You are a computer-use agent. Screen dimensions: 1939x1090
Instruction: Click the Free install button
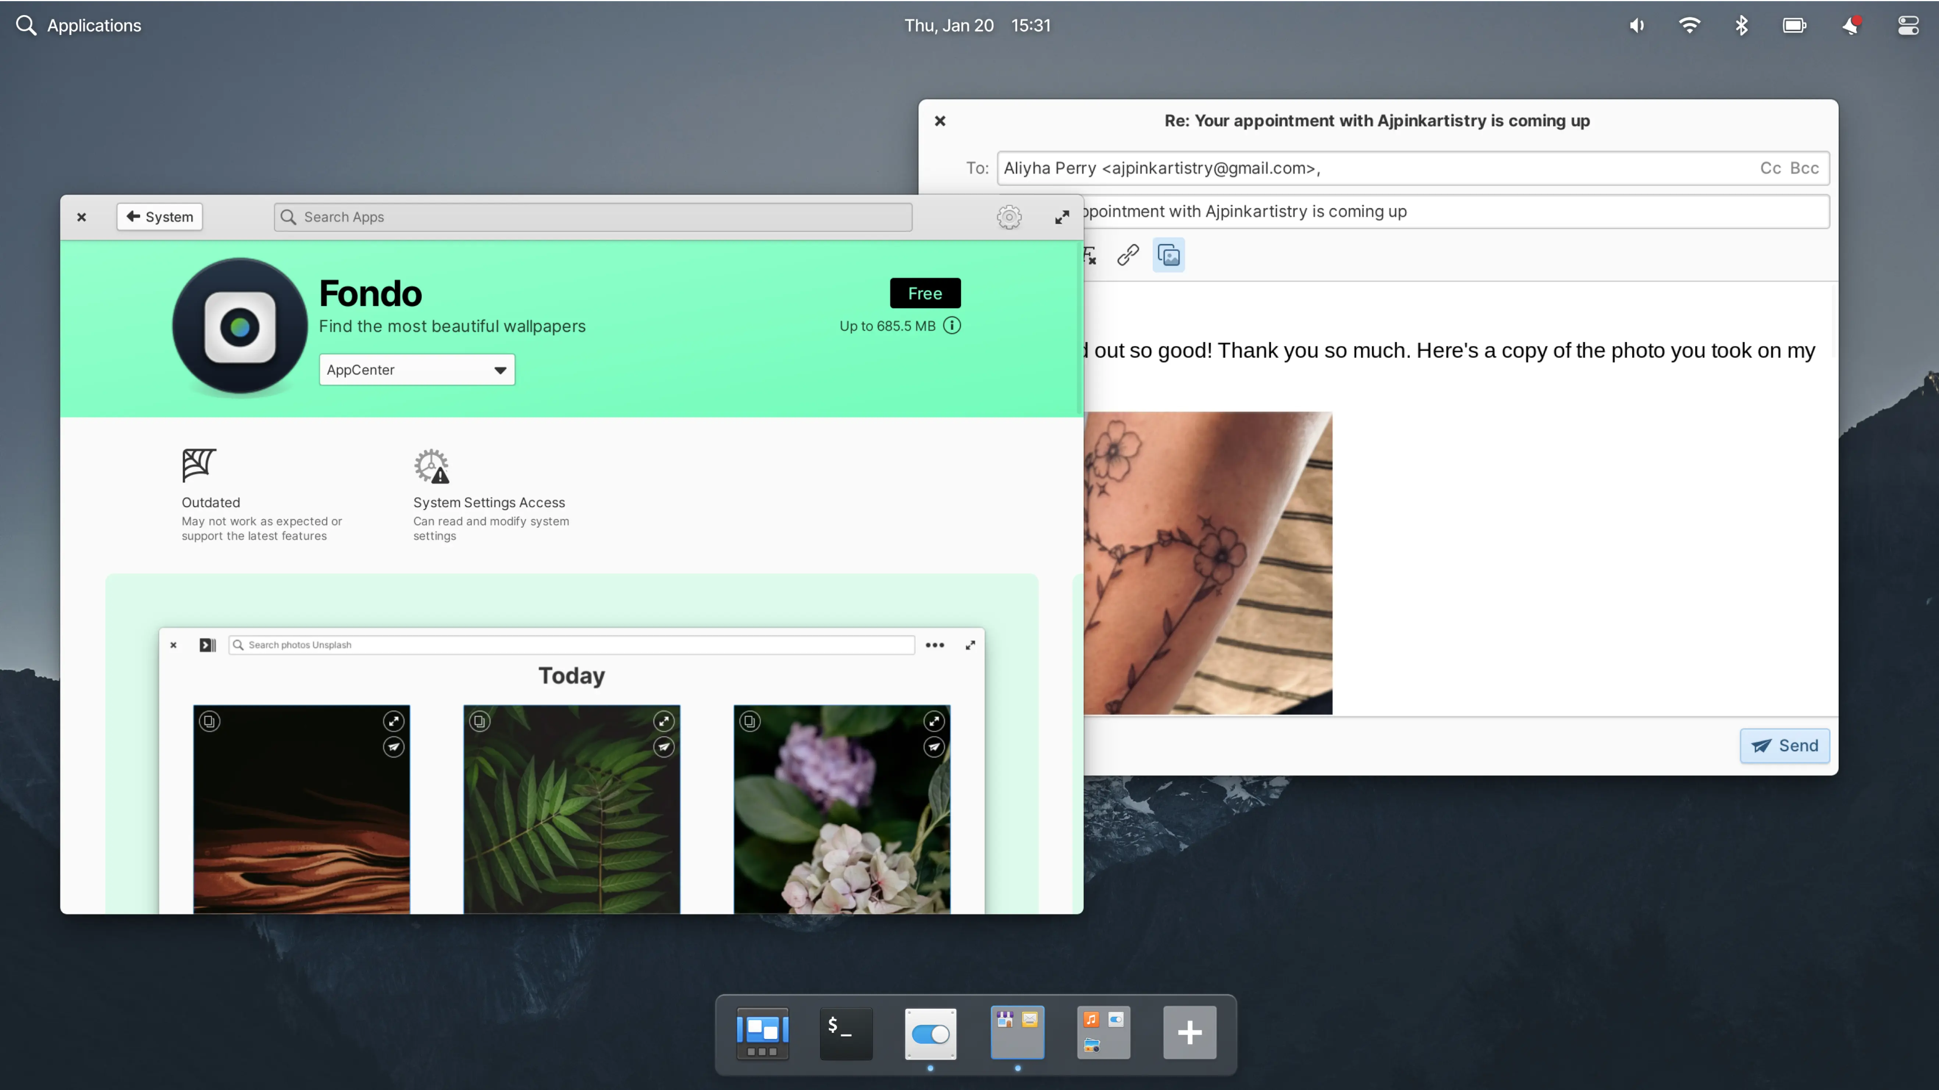click(924, 293)
